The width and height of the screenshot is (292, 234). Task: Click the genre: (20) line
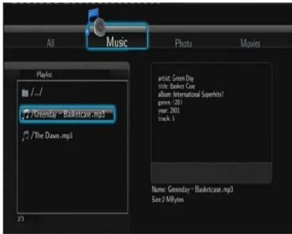(170, 102)
